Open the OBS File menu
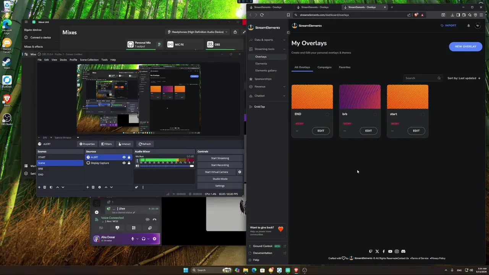The image size is (489, 275). click(39, 60)
